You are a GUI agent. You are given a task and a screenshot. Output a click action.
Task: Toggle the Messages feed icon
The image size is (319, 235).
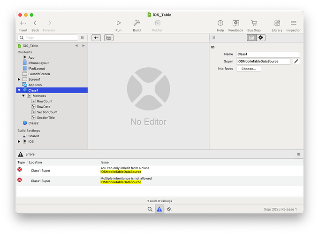click(169, 209)
